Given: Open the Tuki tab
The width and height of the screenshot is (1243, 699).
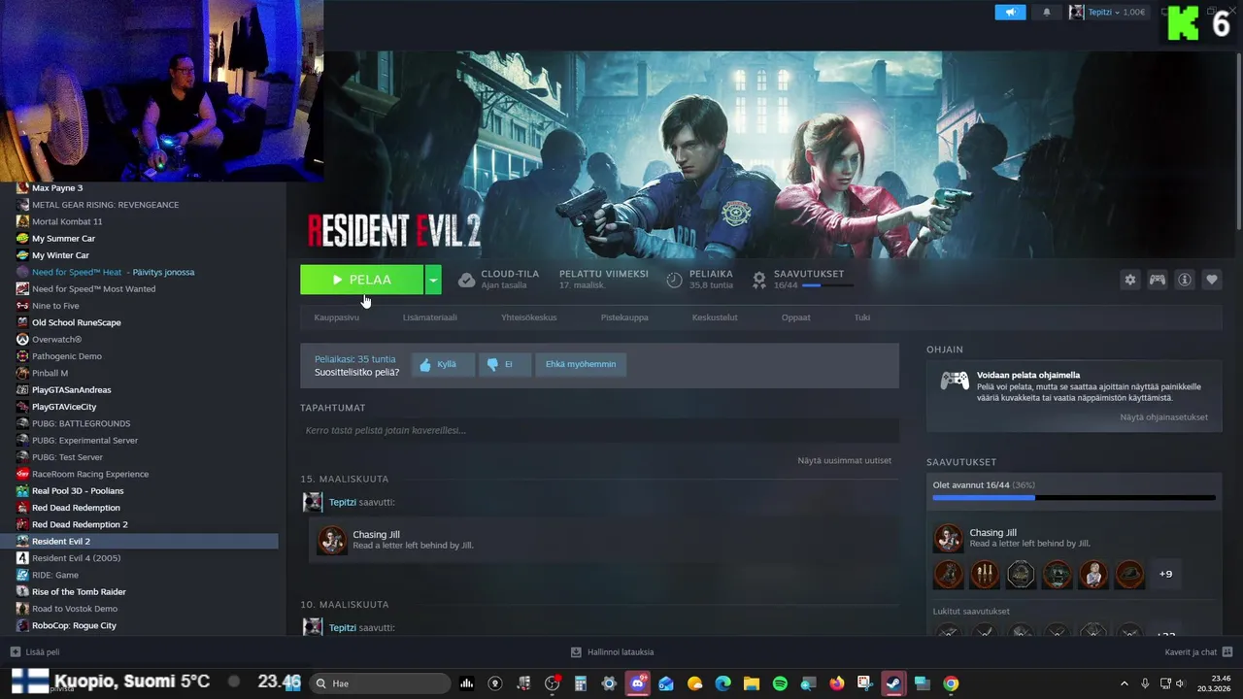Looking at the screenshot, I should coord(862,317).
